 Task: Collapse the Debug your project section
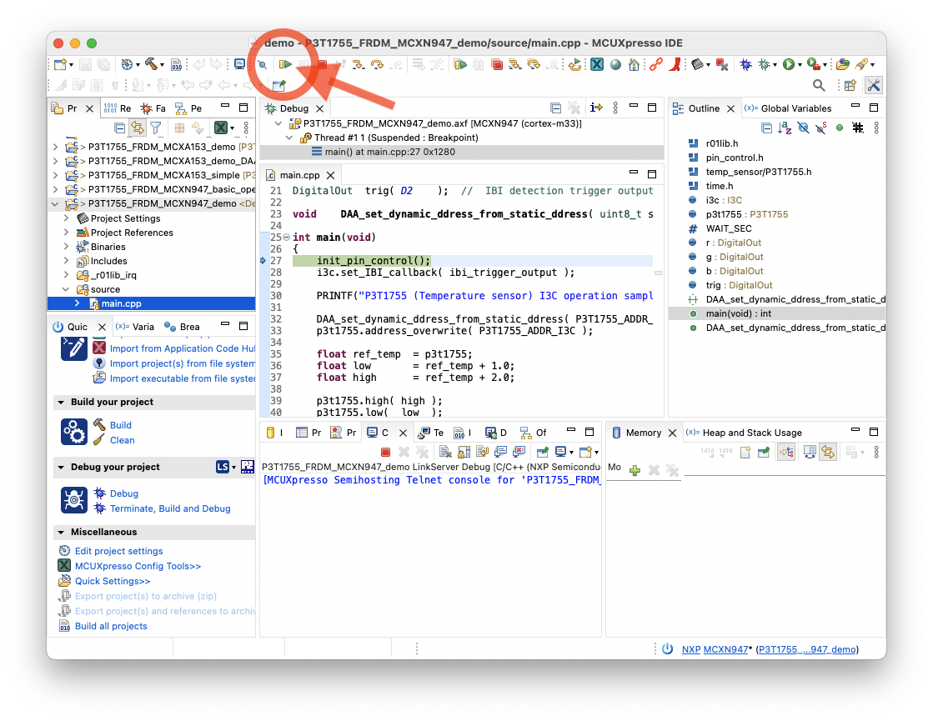click(x=61, y=467)
